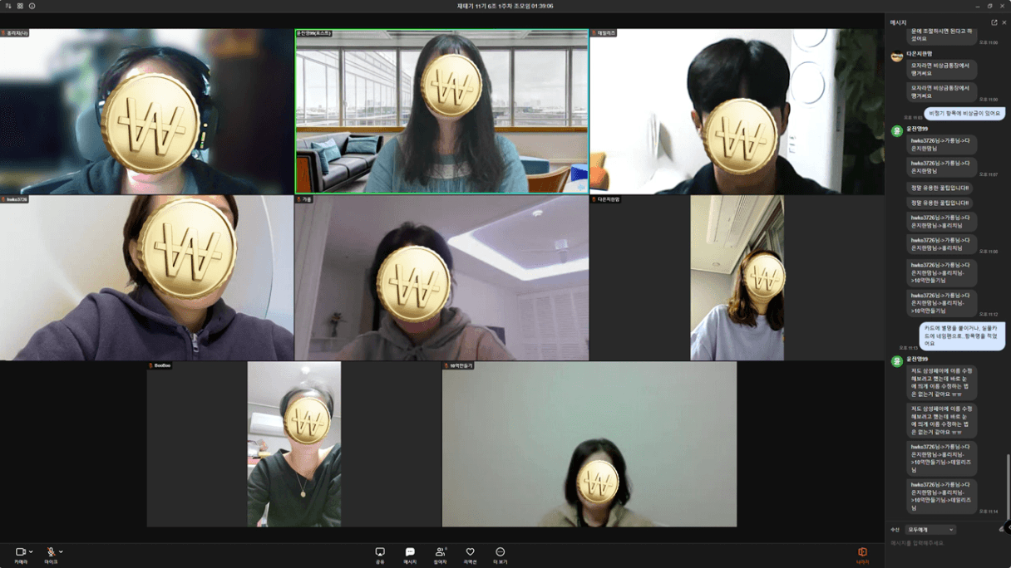The width and height of the screenshot is (1011, 568).
Task: Open meeting info icon in title bar
Action: pos(32,6)
